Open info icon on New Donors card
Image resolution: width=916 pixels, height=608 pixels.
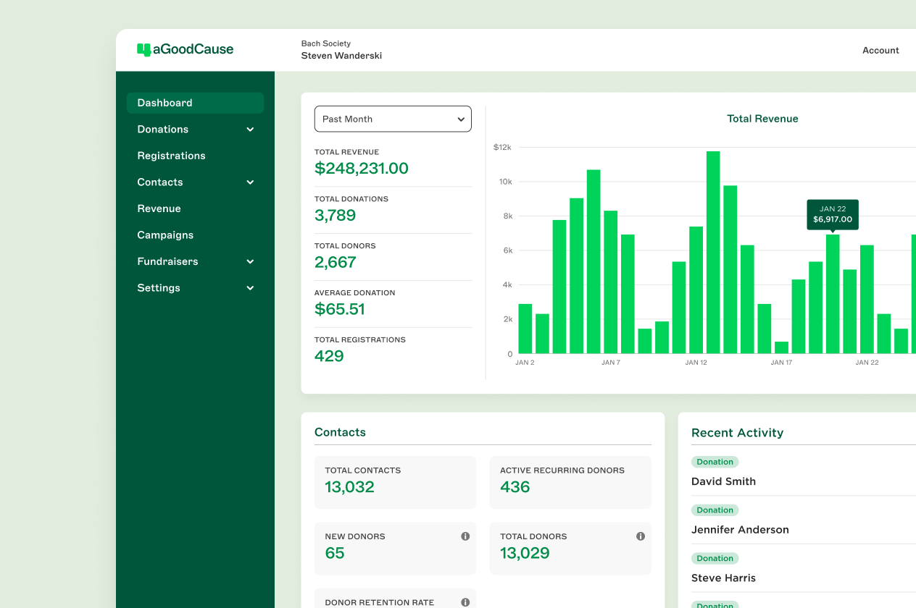465,536
